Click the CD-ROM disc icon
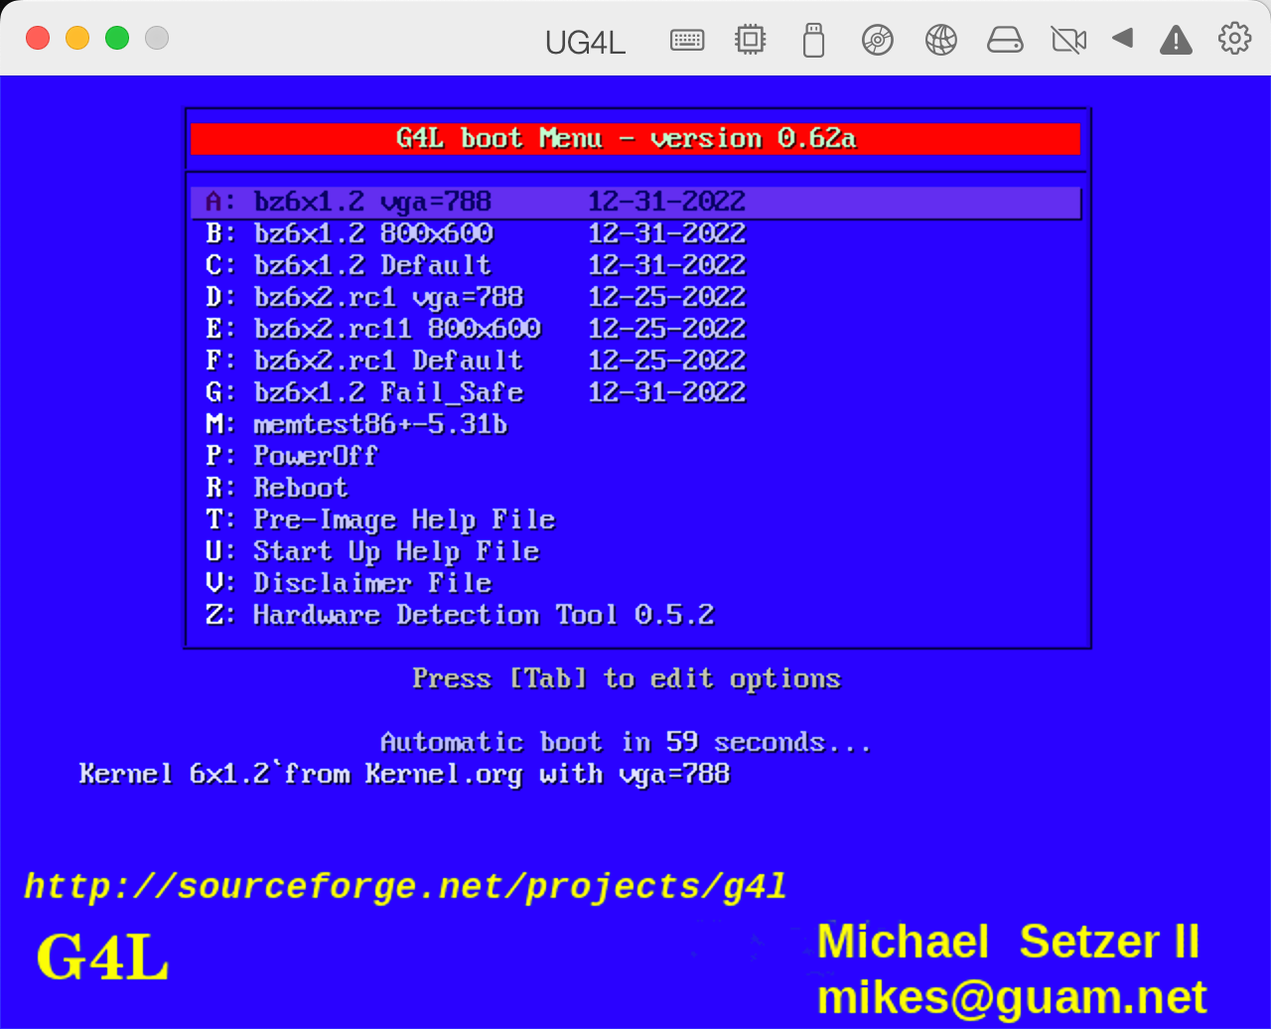 (x=877, y=40)
